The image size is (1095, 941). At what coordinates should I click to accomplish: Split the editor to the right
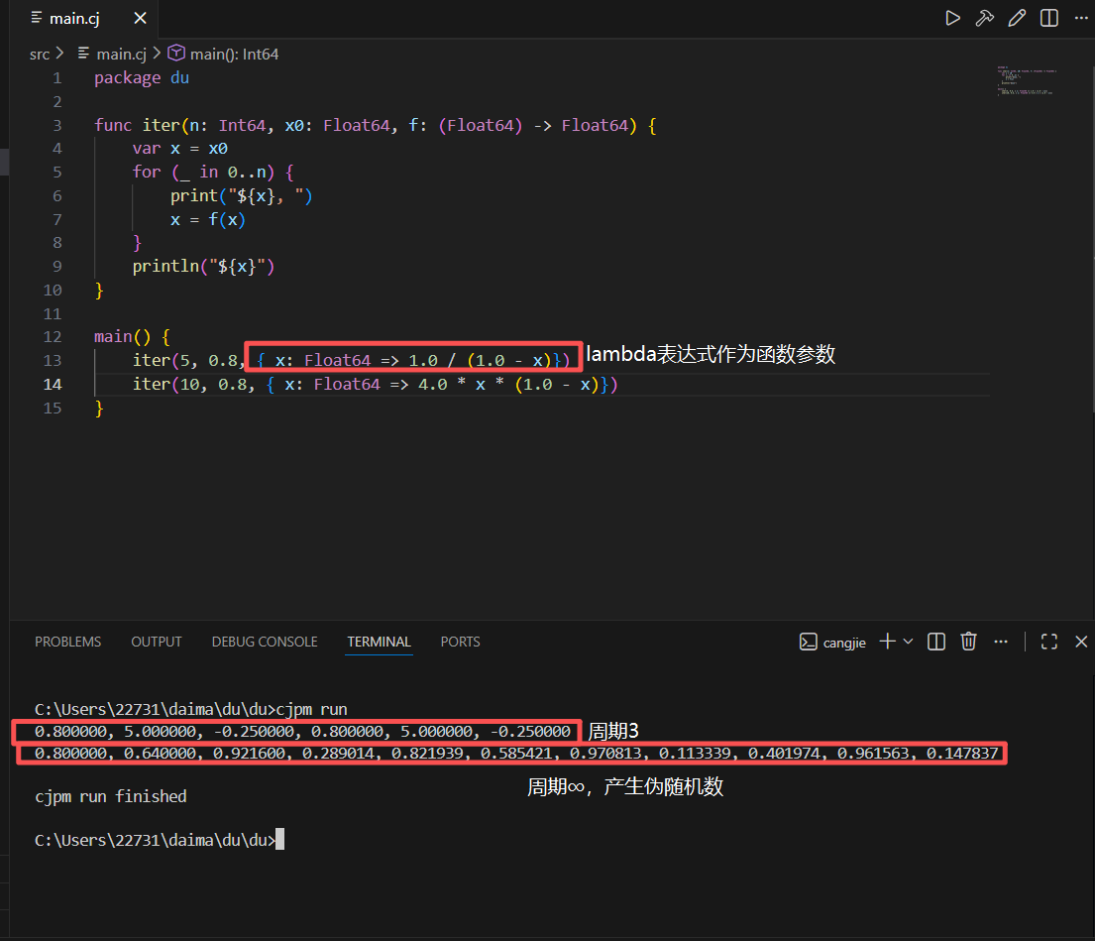point(1048,18)
